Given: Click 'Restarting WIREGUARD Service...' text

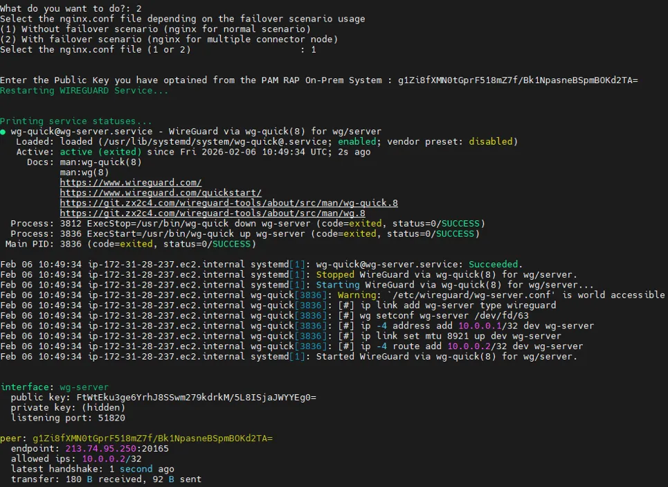Looking at the screenshot, I should [x=84, y=91].
